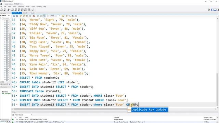Reconnect to DBMS icon
The width and height of the screenshot is (219, 123).
pos(33,10)
